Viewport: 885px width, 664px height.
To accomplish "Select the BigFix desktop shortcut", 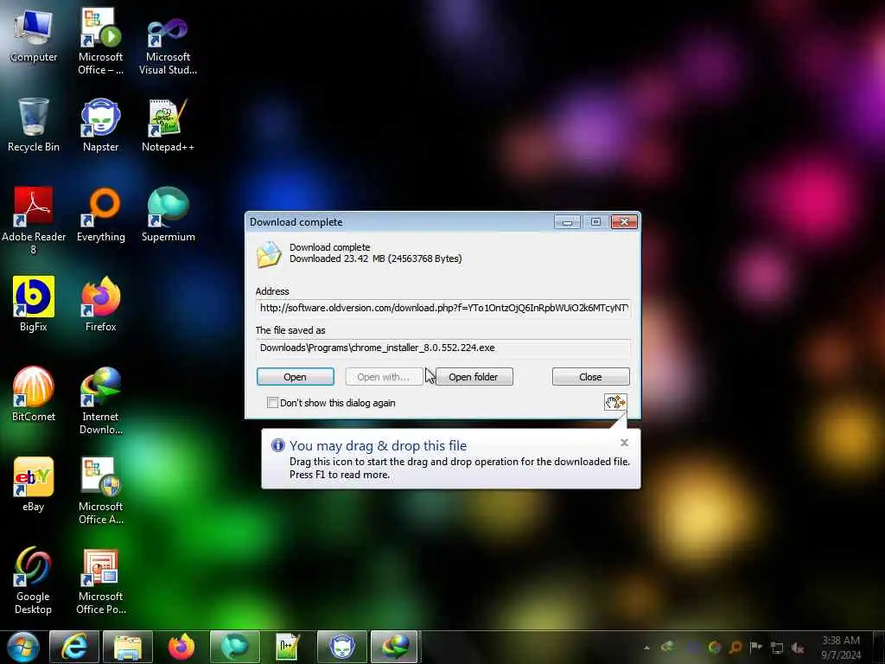I will 34,303.
